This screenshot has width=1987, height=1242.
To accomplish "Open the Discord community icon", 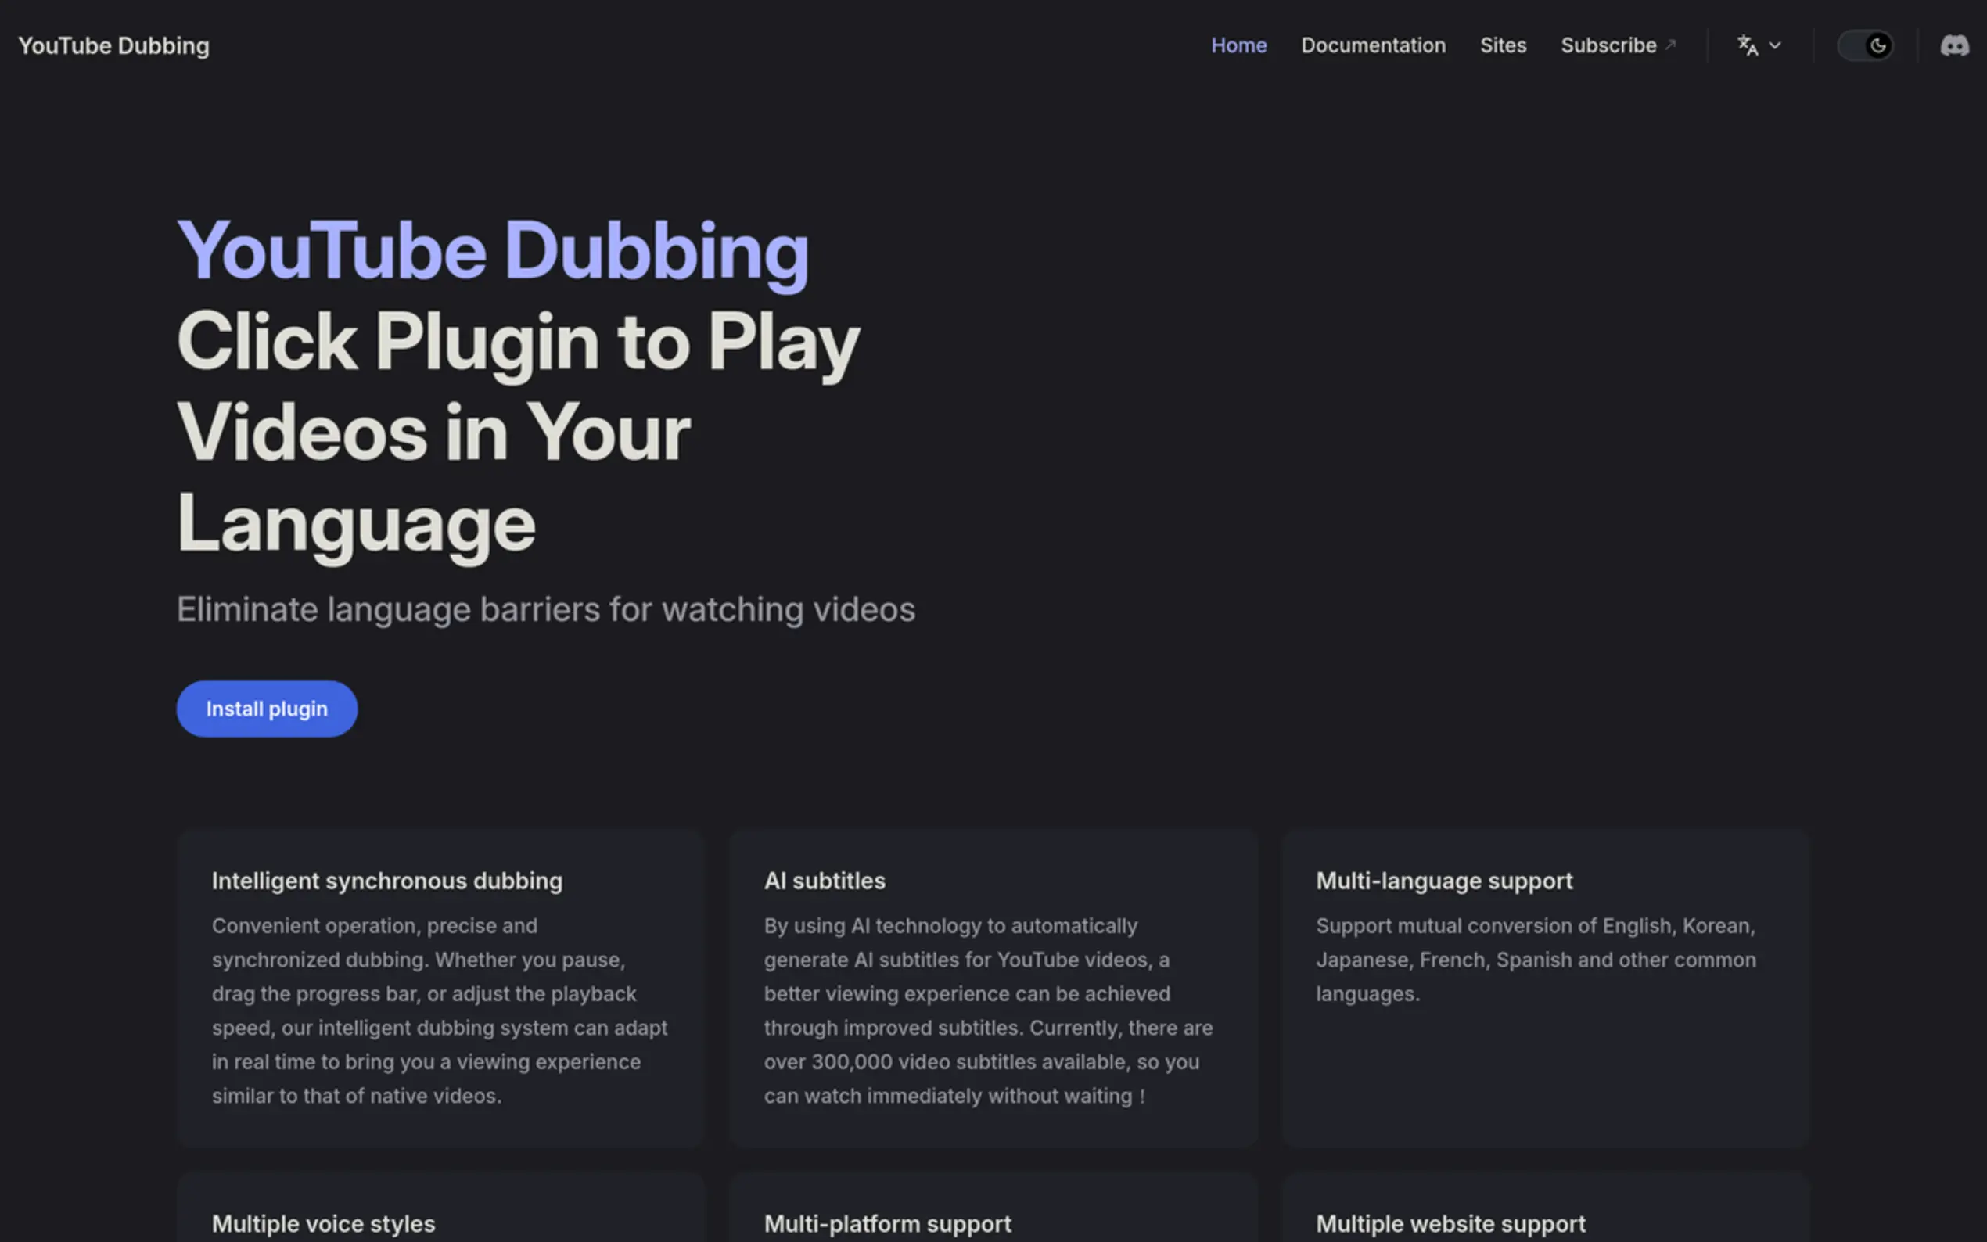I will [1954, 45].
